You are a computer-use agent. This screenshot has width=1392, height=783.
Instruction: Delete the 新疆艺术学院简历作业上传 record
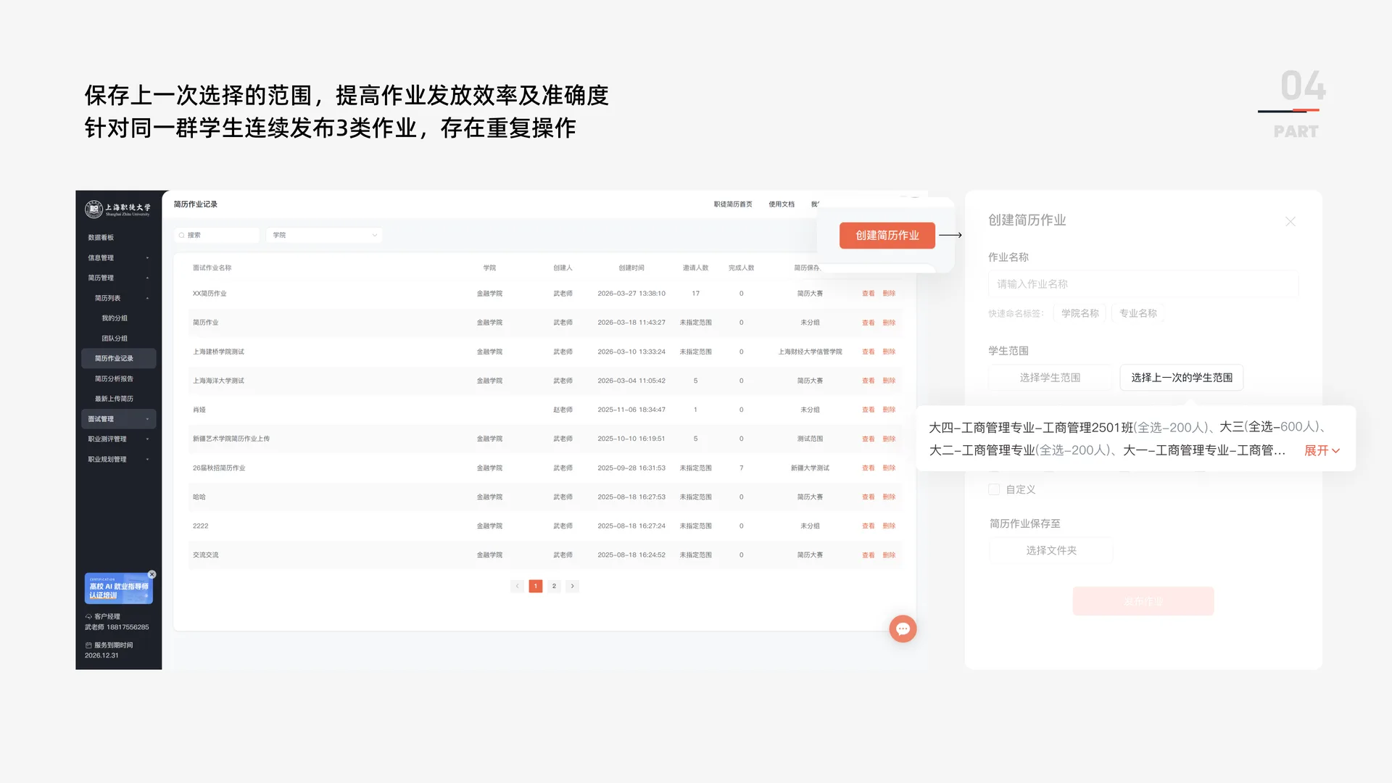(x=889, y=439)
